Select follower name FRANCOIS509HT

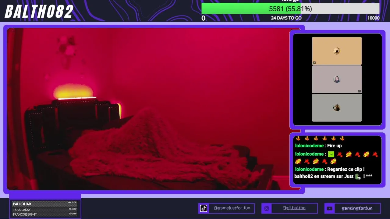pos(25,214)
